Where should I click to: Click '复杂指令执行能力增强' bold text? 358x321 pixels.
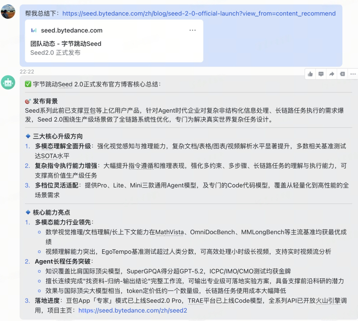(66, 166)
